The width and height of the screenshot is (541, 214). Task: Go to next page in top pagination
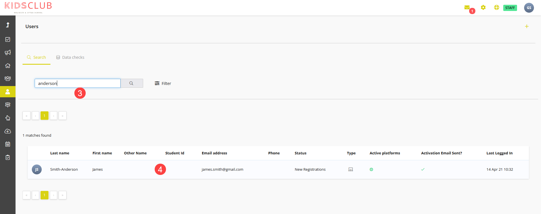(54, 116)
